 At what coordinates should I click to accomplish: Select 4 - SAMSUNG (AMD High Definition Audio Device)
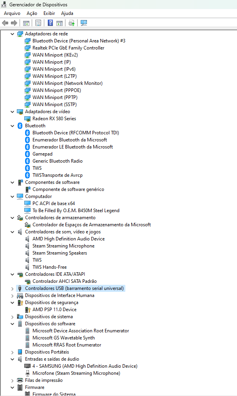pyautogui.click(x=85, y=366)
